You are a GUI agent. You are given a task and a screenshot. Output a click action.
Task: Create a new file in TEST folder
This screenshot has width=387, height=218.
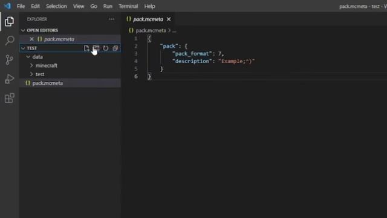(86, 48)
